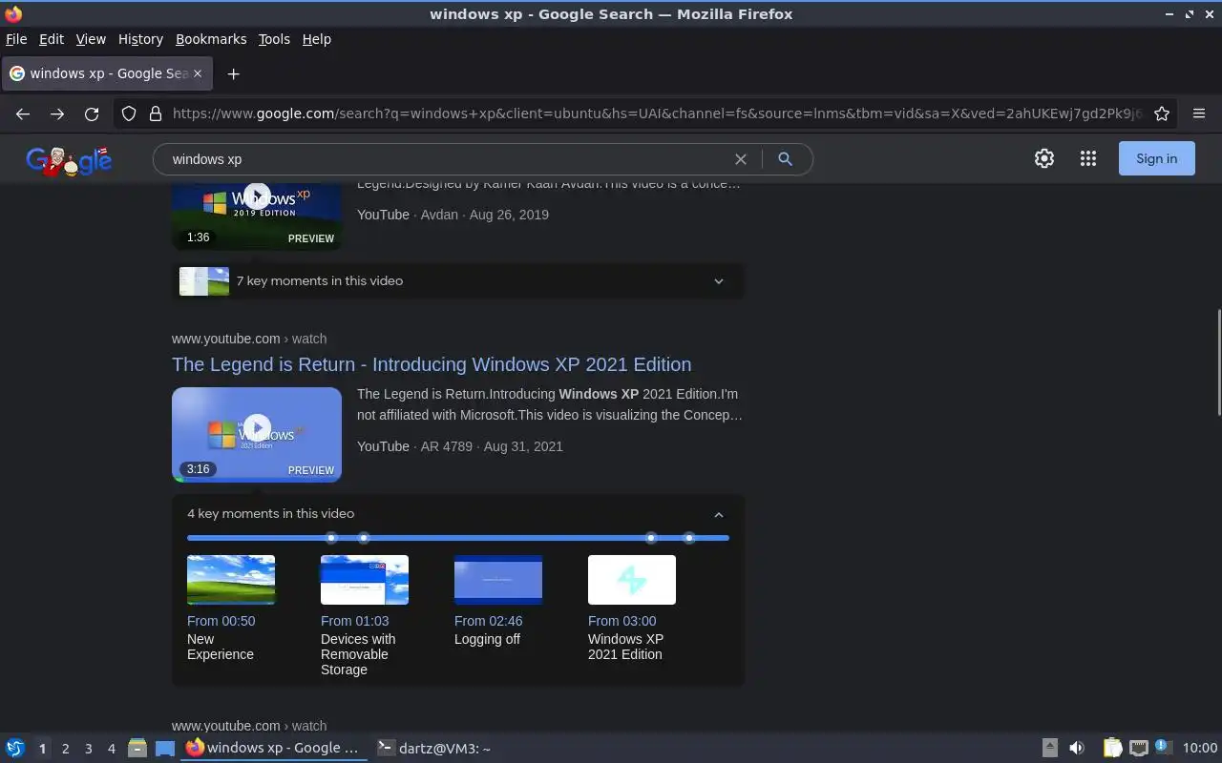Screen dimensions: 1222x763
Task: Go forward with the forward arrow
Action: click(x=57, y=113)
